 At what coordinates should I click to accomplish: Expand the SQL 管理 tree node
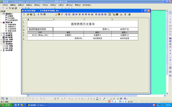(x=1, y=40)
